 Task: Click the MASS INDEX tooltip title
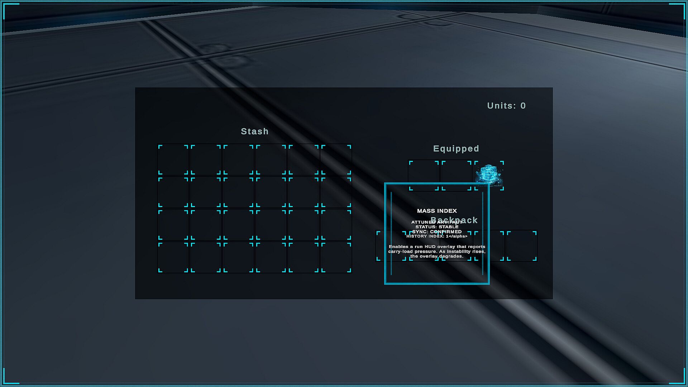437,211
